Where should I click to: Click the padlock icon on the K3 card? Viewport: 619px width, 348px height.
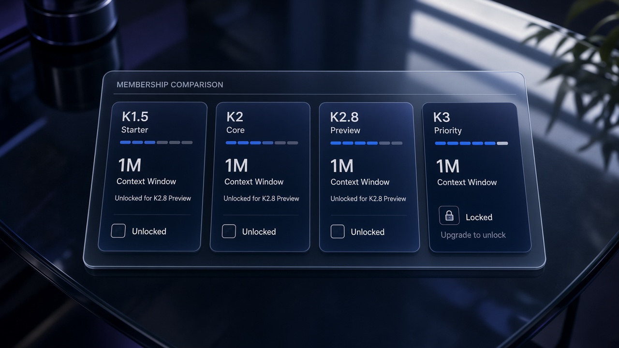pos(449,216)
